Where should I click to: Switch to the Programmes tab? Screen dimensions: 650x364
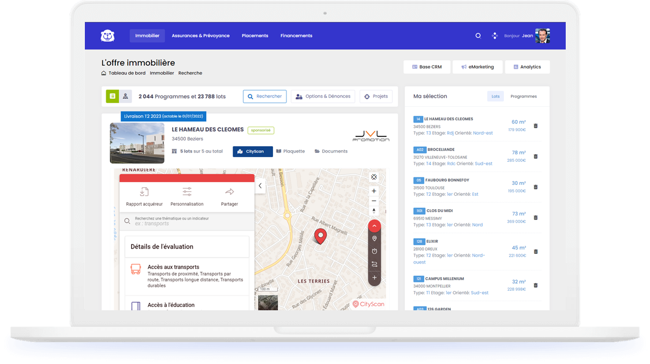coord(523,96)
